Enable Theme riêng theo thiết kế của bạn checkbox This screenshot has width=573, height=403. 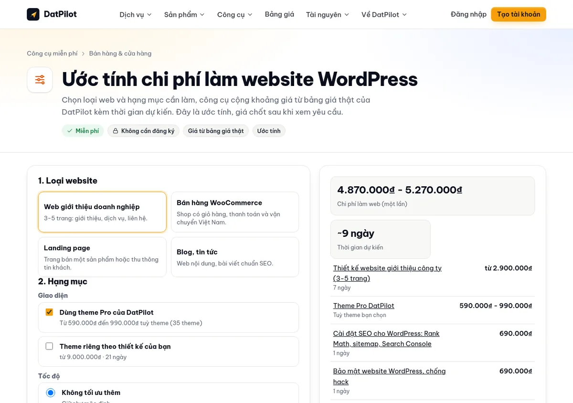point(49,346)
